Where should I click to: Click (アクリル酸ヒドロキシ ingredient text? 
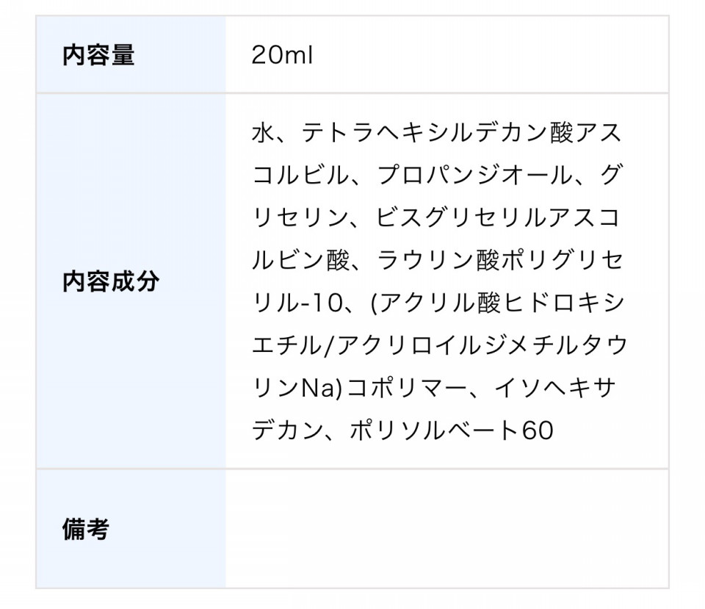(x=497, y=303)
